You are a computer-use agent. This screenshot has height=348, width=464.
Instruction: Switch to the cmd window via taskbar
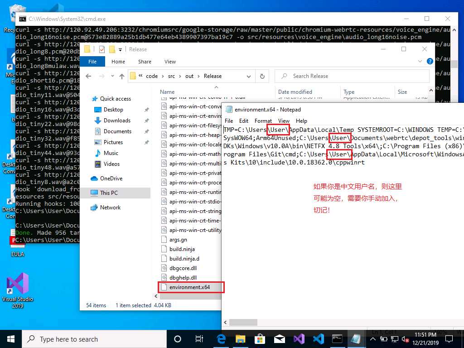[337, 339]
